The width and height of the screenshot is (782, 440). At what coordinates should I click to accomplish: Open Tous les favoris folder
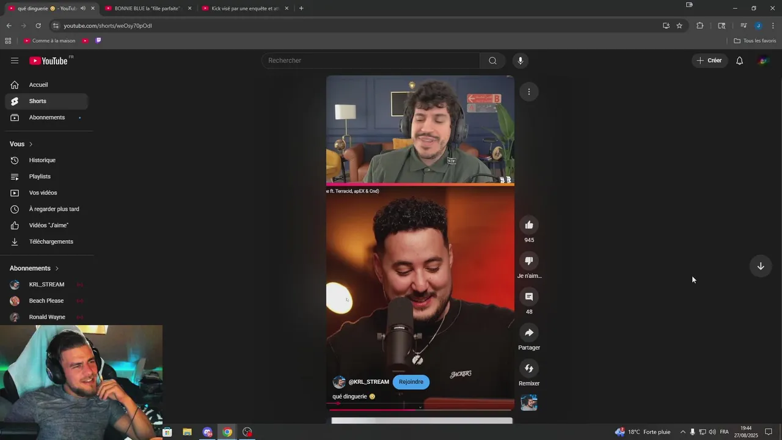755,41
